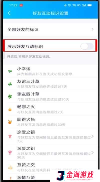Tap the battery indicator in status bar
This screenshot has width=100, height=182.
click(x=89, y=5)
